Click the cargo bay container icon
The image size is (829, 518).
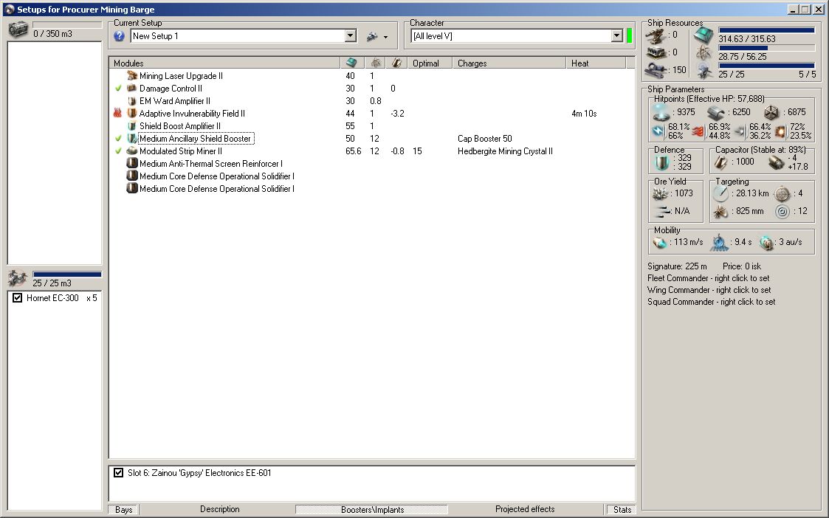coord(18,30)
